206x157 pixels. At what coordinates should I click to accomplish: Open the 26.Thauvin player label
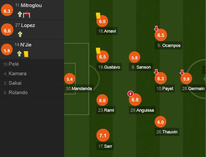[x=167, y=132]
